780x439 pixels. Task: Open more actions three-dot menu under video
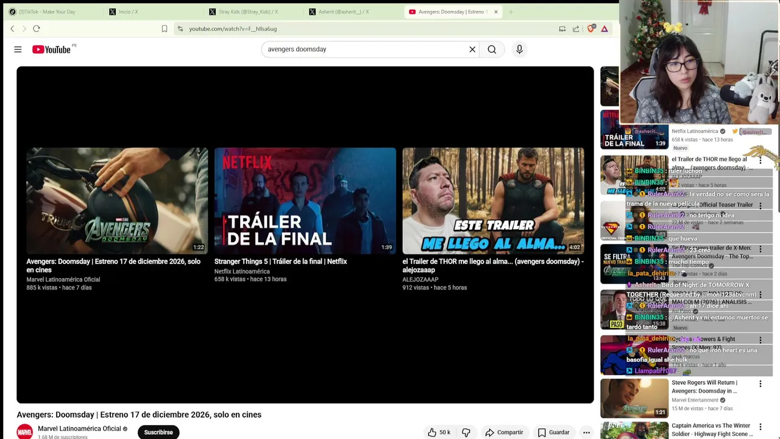coord(586,432)
